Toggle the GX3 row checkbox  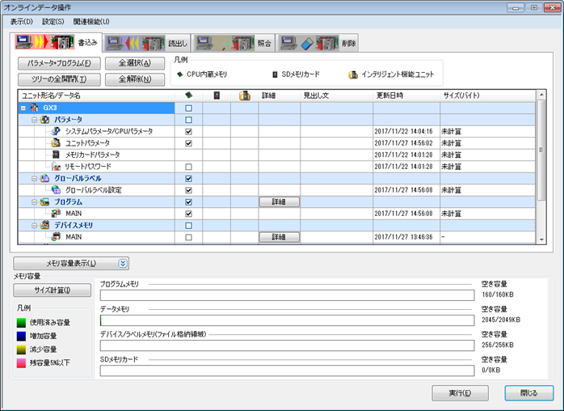188,108
